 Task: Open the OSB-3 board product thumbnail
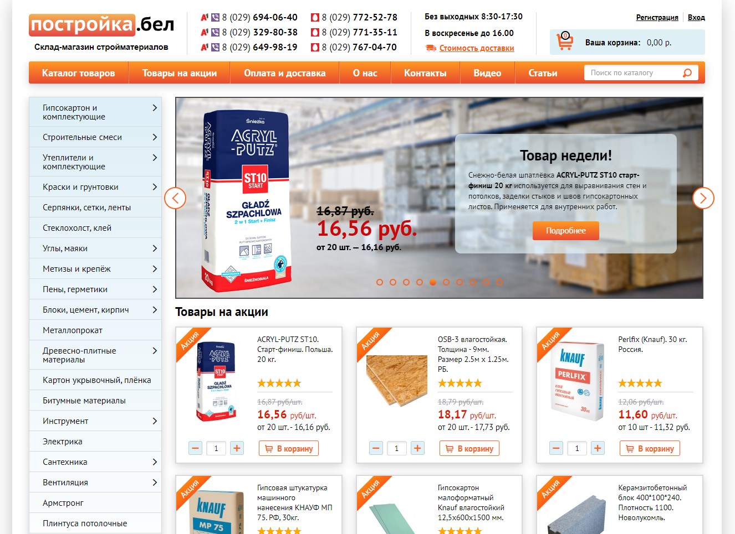point(397,381)
